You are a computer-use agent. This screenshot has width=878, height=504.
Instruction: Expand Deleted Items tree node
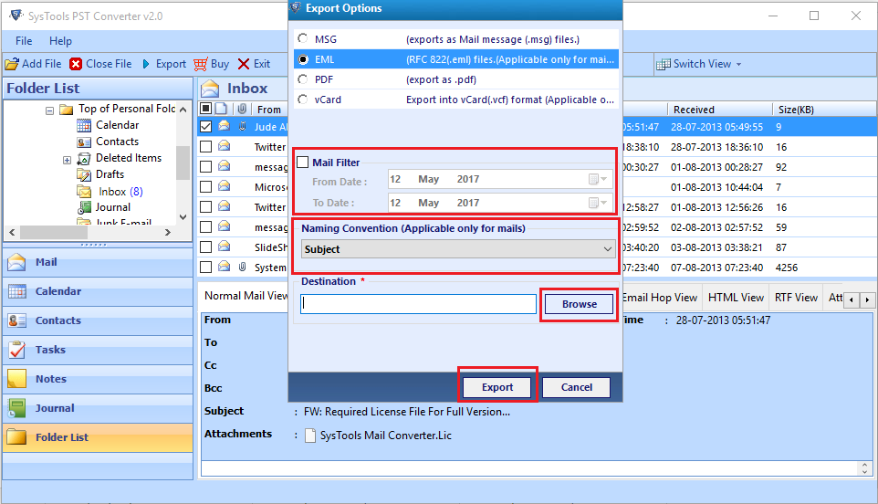[67, 160]
